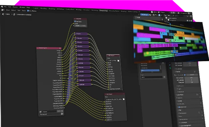Screen dimensions: 209x127
Task: Collapse the upper File Output node
Action: tap(108, 56)
